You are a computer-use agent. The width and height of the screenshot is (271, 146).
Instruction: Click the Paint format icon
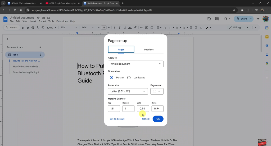point(43,28)
